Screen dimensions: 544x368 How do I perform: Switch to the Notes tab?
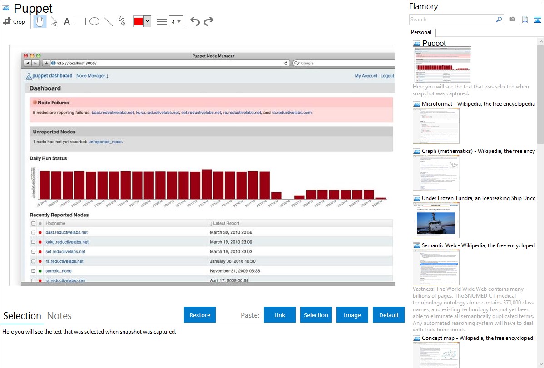tap(59, 316)
